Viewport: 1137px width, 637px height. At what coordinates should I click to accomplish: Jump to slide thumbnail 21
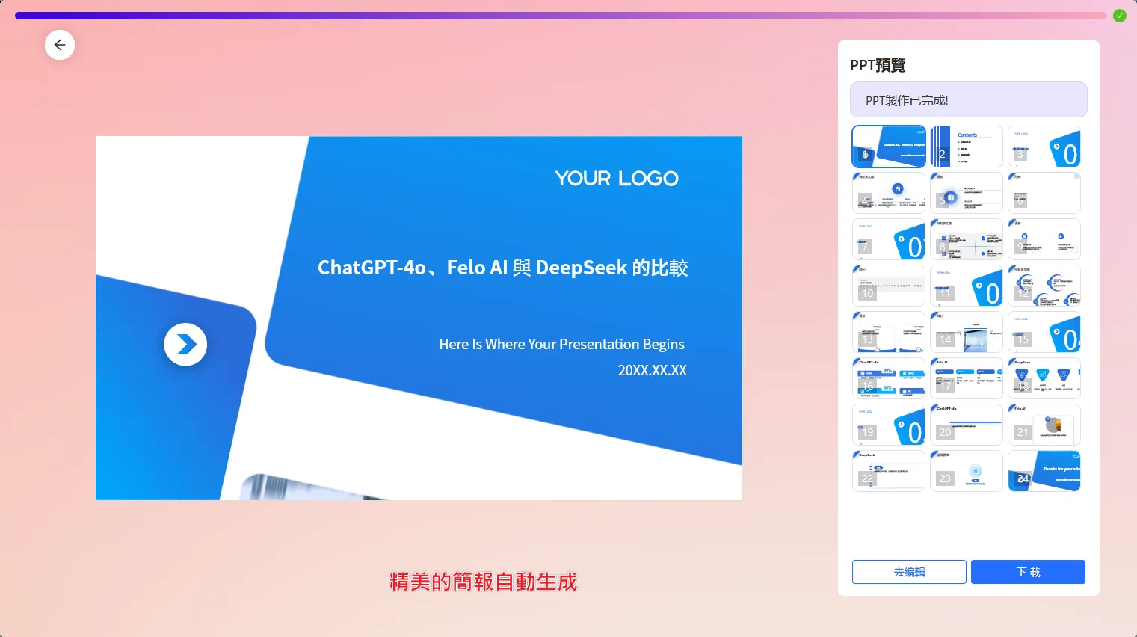coord(1044,425)
